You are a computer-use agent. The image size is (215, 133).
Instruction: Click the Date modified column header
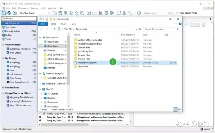pos(128,35)
